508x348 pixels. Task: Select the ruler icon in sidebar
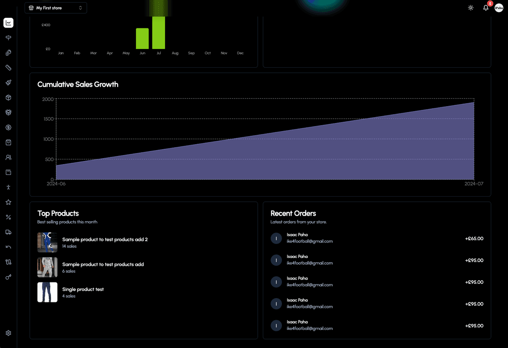coord(8,68)
